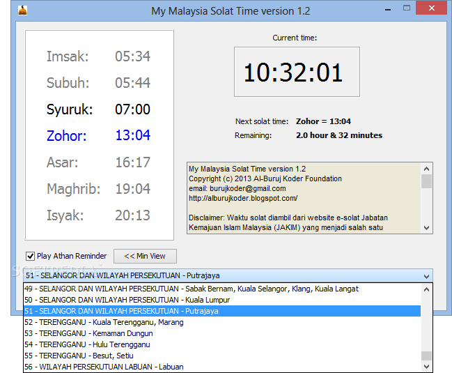Viewport: 452px width, 373px height.
Task: Click the remaining time 2.0 hour & 32 minutes
Action: (339, 135)
